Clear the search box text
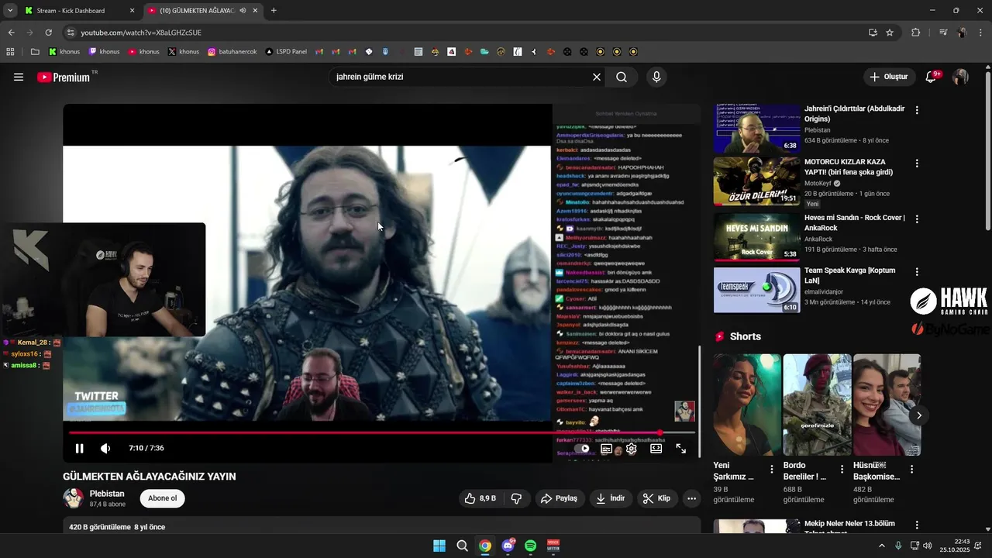This screenshot has width=992, height=558. (x=597, y=77)
